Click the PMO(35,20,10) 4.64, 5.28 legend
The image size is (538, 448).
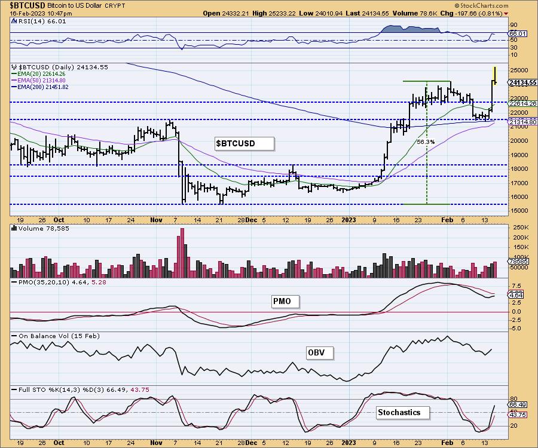coord(59,282)
